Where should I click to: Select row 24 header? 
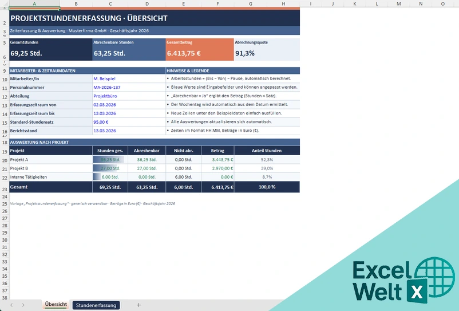(5, 197)
